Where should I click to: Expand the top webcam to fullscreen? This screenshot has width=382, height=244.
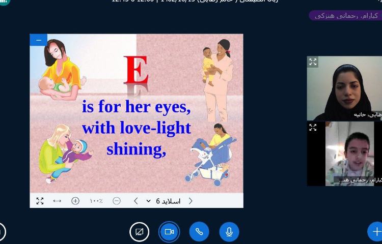[313, 62]
